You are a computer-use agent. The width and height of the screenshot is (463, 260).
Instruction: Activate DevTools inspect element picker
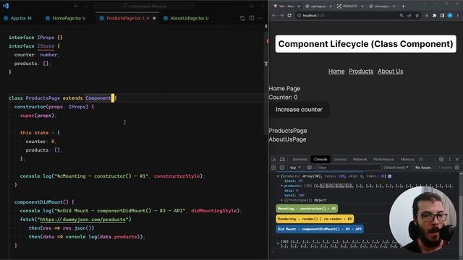pos(273,159)
